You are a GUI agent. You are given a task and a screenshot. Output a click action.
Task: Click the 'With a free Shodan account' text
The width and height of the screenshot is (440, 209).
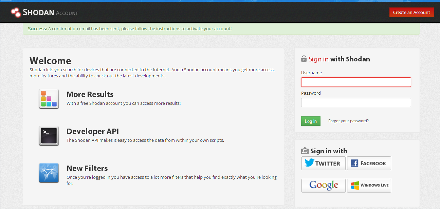(x=124, y=103)
